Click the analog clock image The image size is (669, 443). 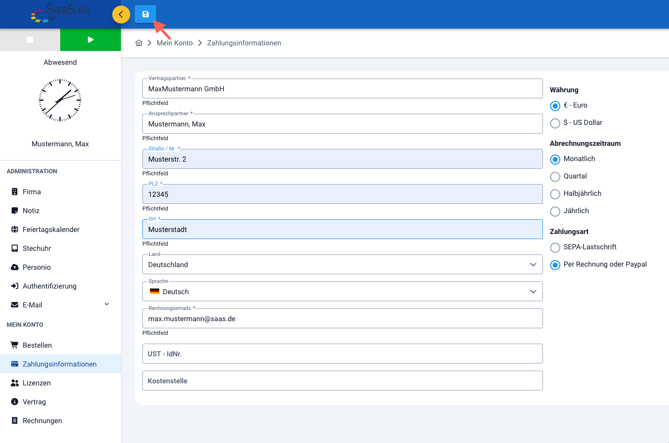pos(60,100)
